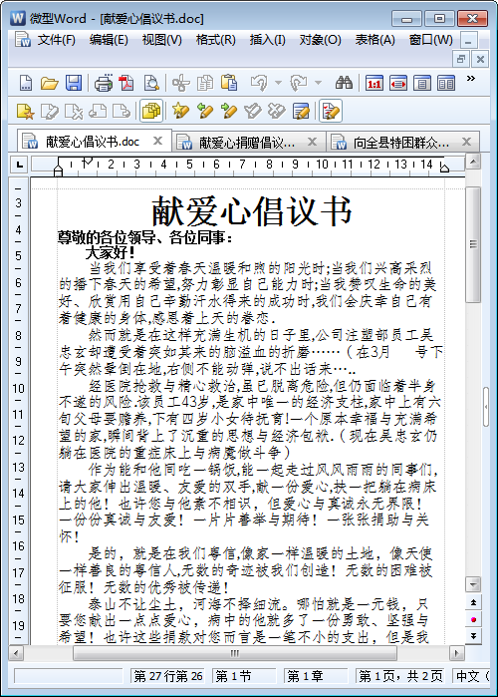Open the 格式(R) menu

[x=216, y=40]
